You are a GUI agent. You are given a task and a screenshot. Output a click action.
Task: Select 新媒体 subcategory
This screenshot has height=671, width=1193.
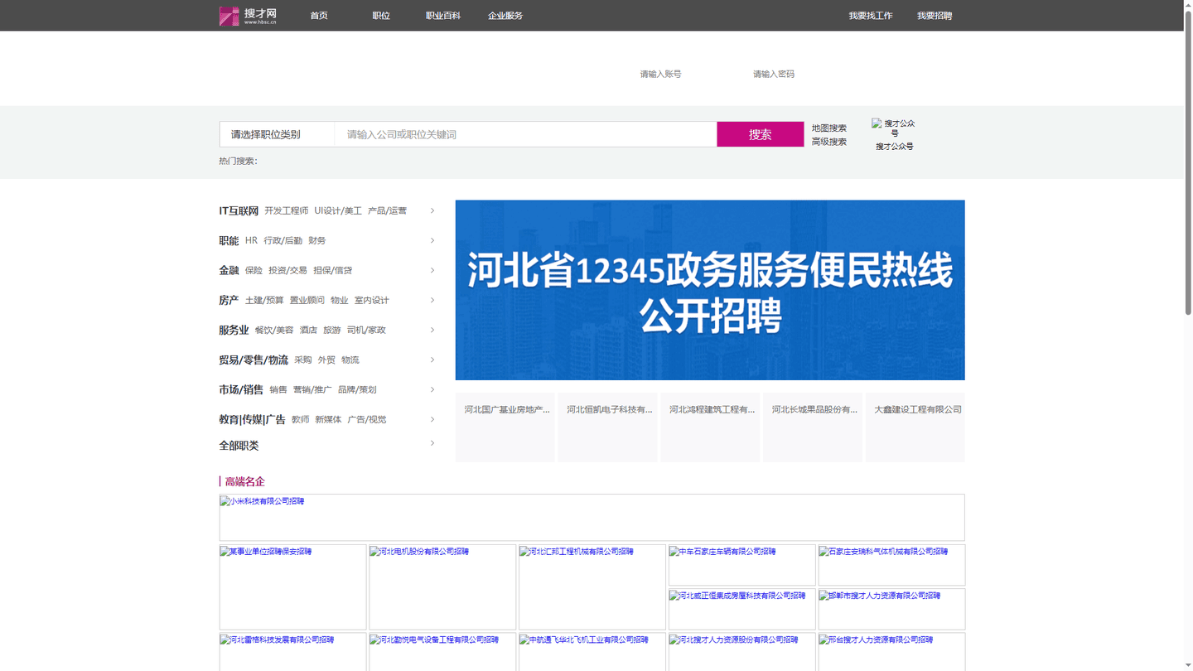328,420
